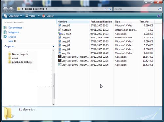
Task: Go back with the Back arrow button
Action: click(5, 9)
